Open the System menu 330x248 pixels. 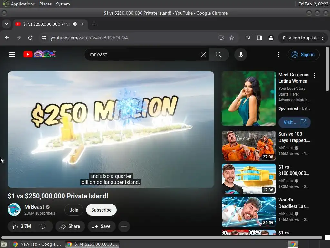point(63,4)
